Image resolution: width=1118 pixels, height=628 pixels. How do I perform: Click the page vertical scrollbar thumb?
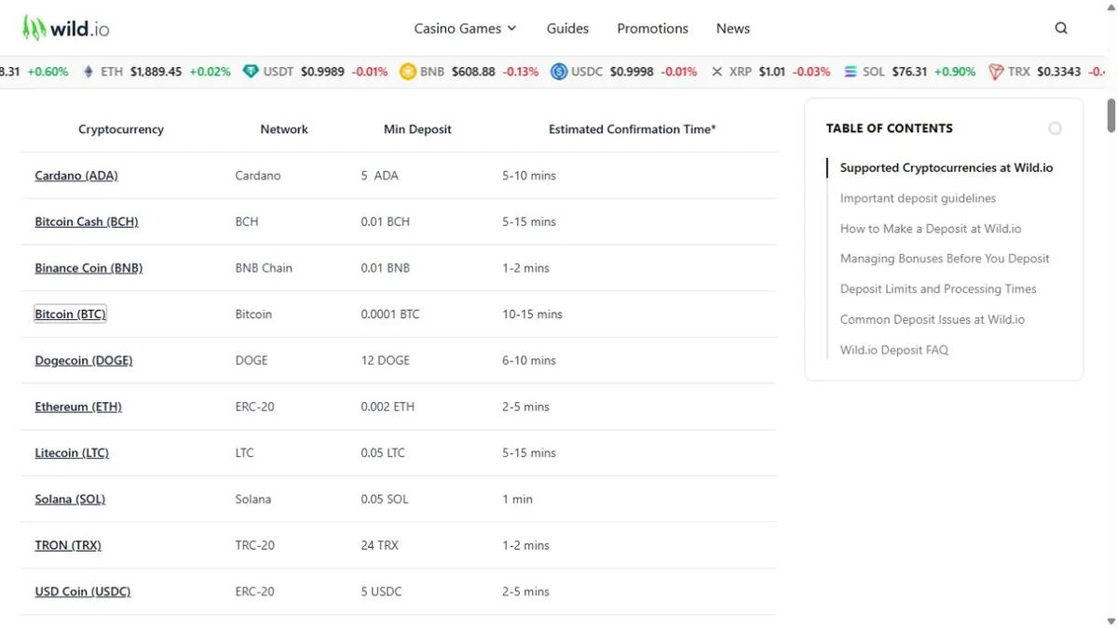click(x=1111, y=114)
